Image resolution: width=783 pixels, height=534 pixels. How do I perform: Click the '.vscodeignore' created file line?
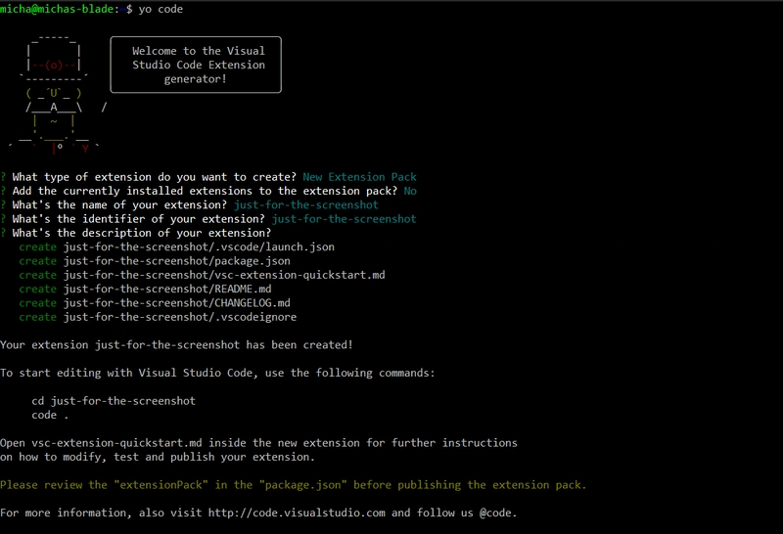pos(158,317)
